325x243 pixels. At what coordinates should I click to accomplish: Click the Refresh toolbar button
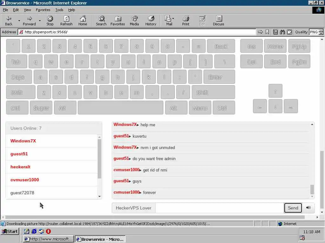point(66,21)
